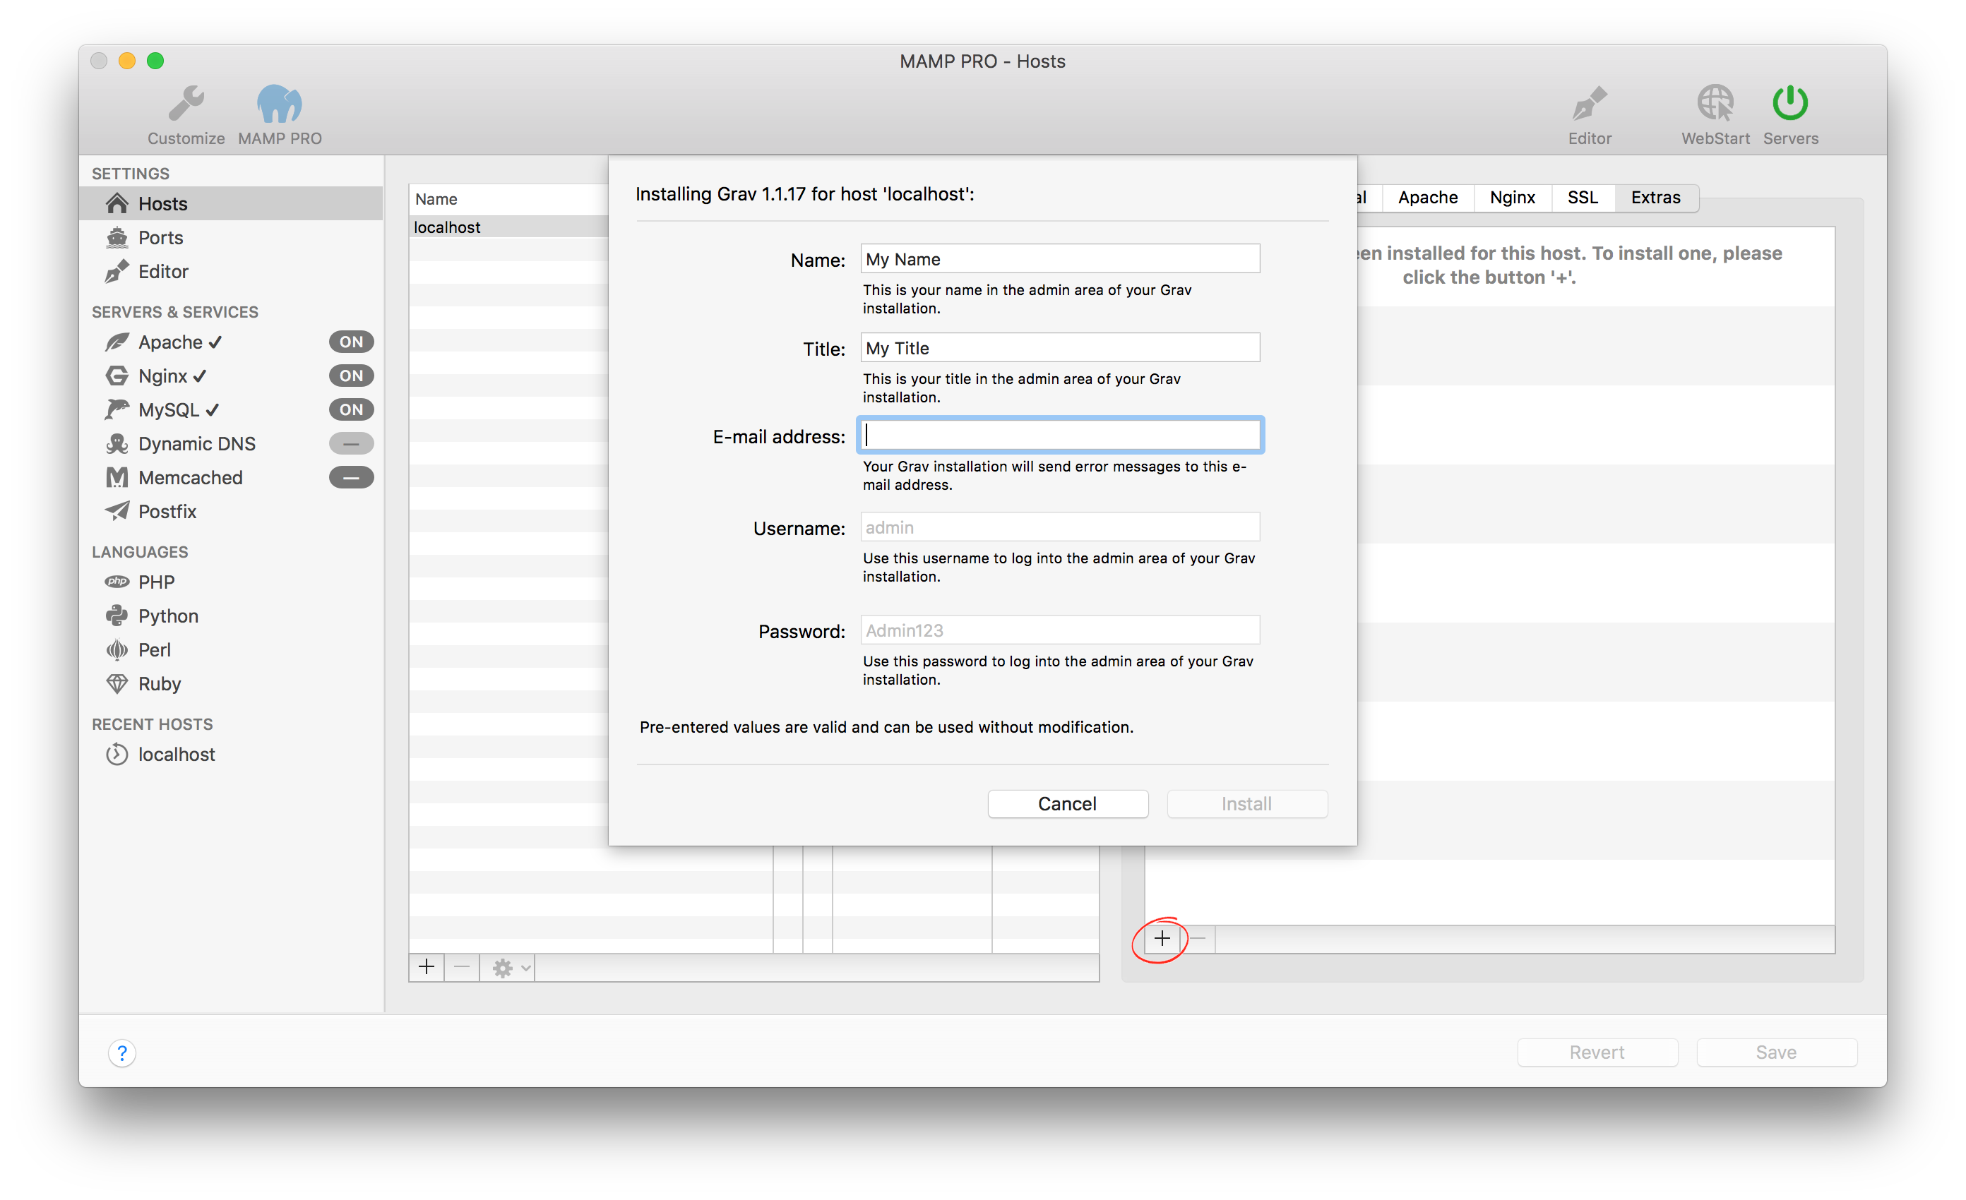
Task: Switch to the Apache tab
Action: tap(1427, 197)
